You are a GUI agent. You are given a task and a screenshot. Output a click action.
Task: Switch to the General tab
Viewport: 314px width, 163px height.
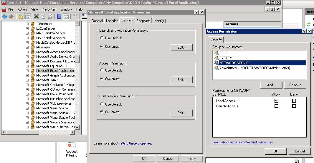click(x=97, y=21)
